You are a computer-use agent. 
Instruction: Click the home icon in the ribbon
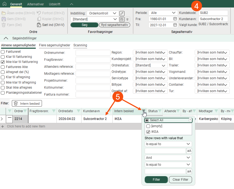[x=5, y=4]
